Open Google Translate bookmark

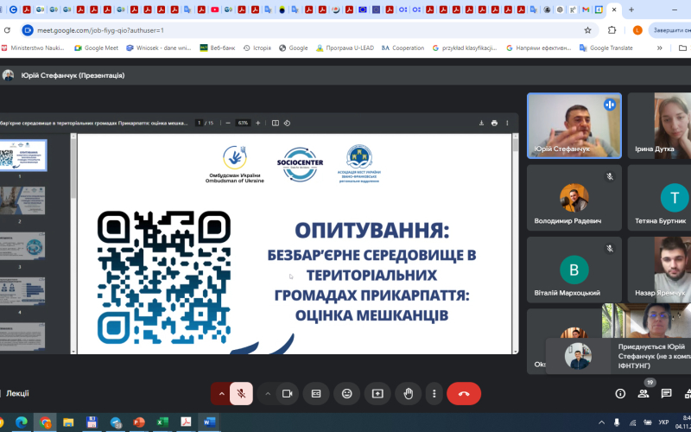(606, 48)
